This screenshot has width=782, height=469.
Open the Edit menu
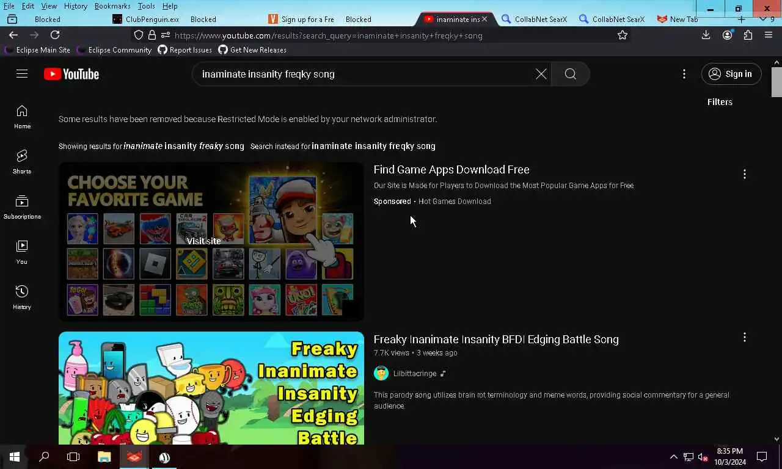click(28, 6)
